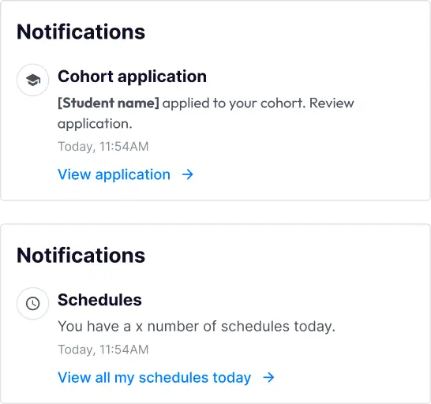Screen dimensions: 431x404
Task: Click arrow beside View all my schedules today
Action: [268, 378]
